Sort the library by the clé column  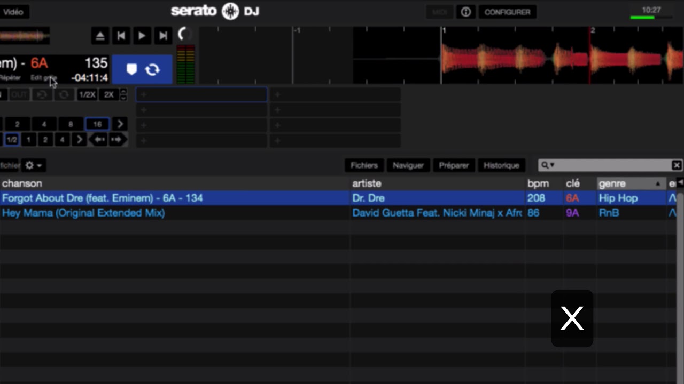580,183
